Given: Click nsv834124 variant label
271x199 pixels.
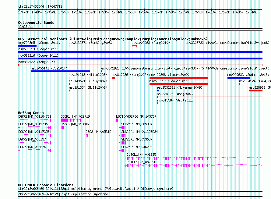Looking at the screenshot, I should click(x=255, y=81).
